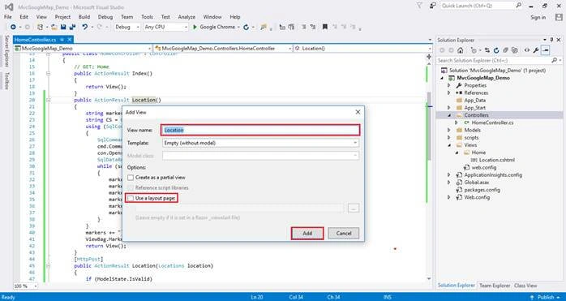This screenshot has height=301, width=566.
Task: Click the Bookmark icon in toolbar
Action: tap(325, 27)
